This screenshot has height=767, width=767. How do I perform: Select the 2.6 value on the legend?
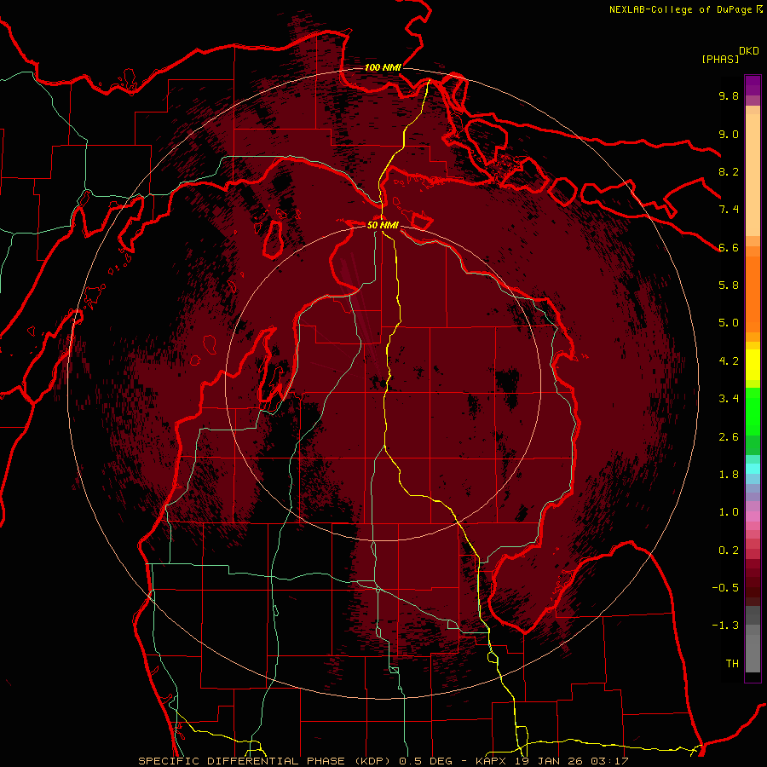click(729, 437)
